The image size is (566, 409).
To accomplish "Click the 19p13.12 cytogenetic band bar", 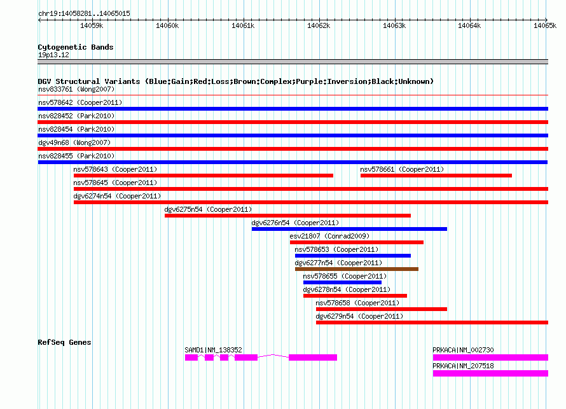I will (293, 62).
